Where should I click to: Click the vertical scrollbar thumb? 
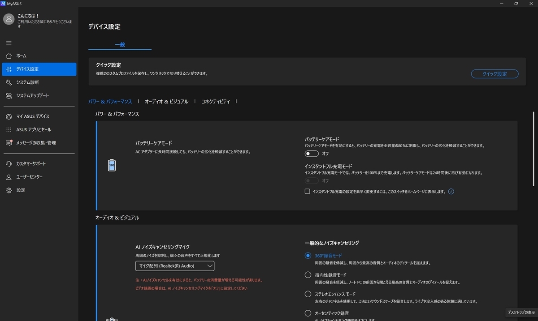[534, 149]
